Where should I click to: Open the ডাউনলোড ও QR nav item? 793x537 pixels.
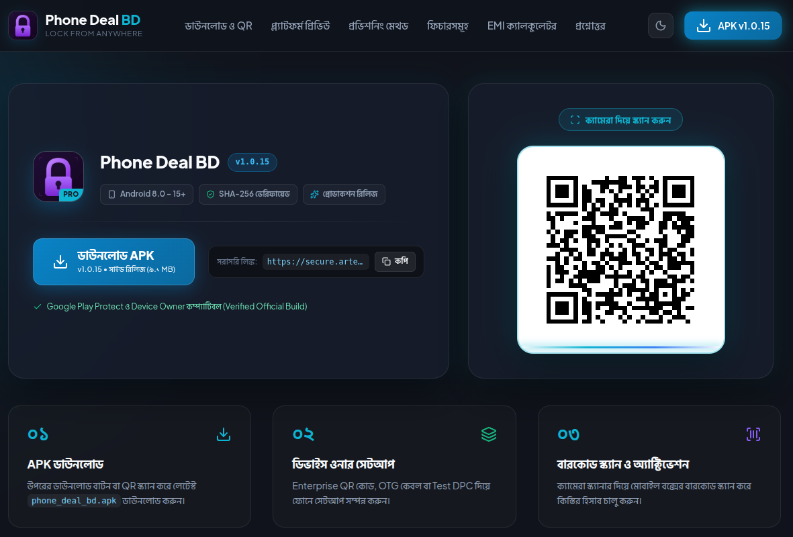click(218, 26)
